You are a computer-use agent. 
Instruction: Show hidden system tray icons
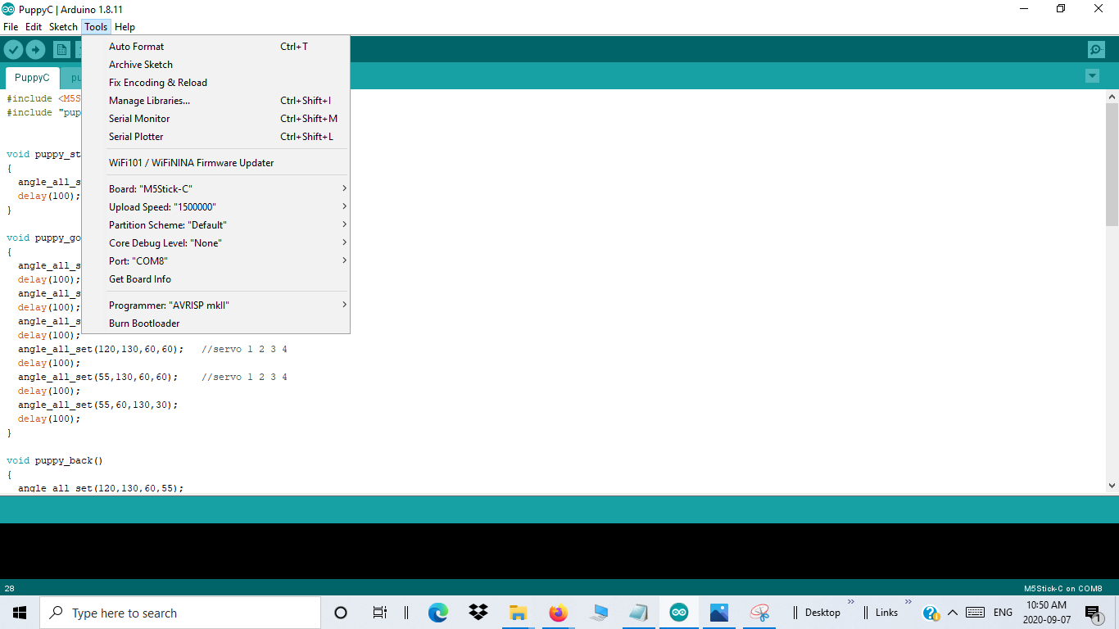point(953,613)
